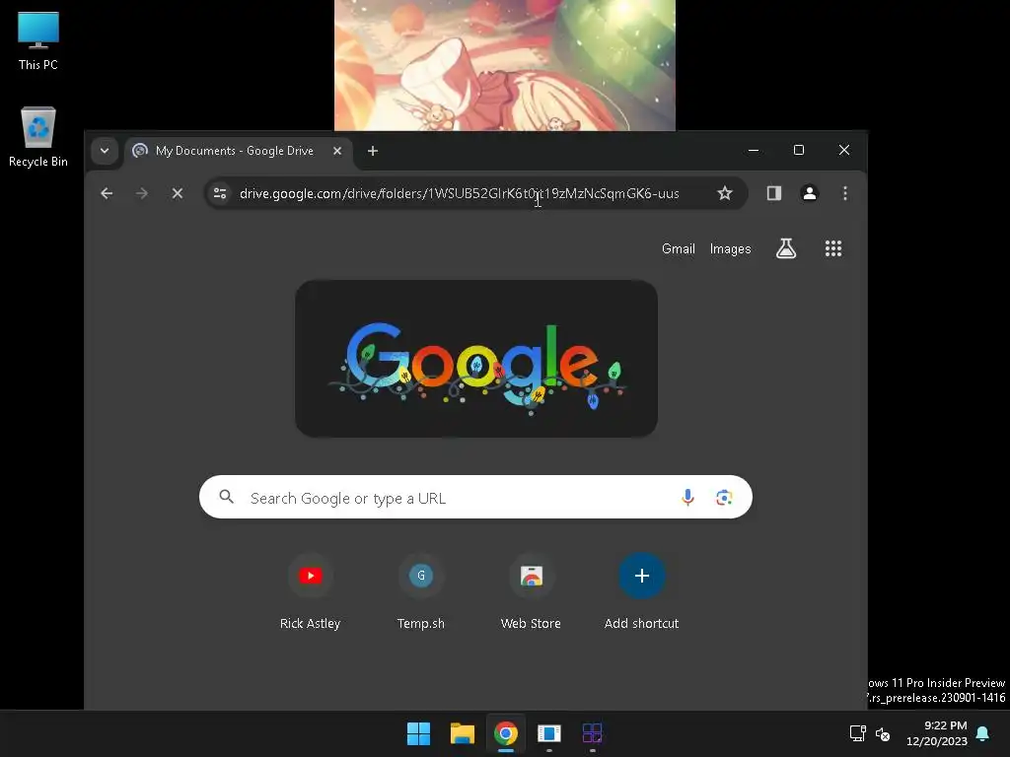
Task: Click the Temp.sh label
Action: [x=420, y=623]
